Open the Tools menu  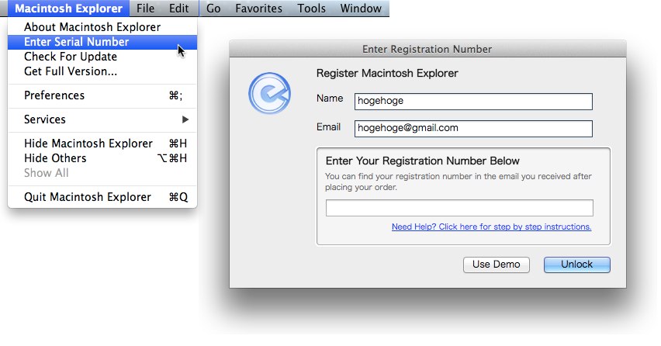click(x=312, y=9)
